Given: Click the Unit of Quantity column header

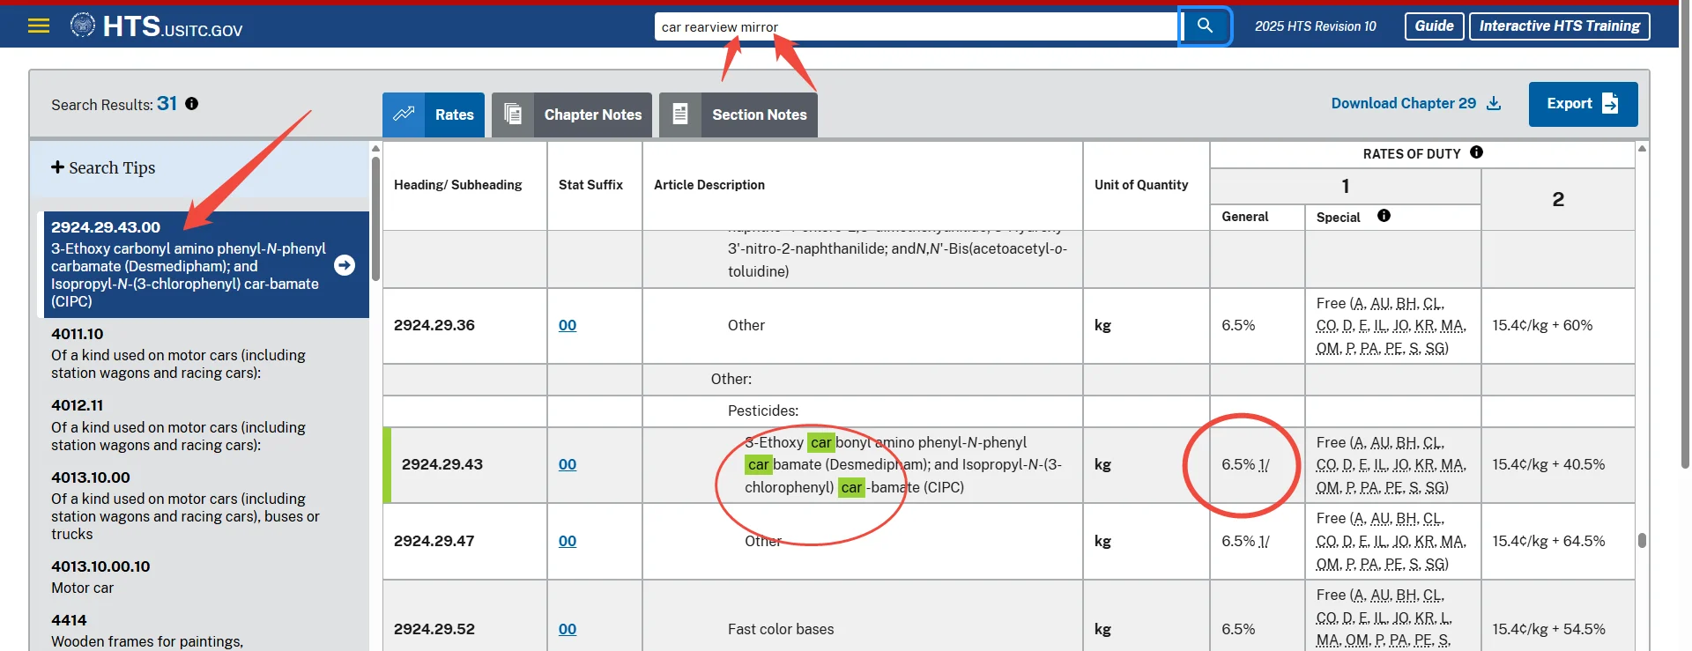Looking at the screenshot, I should [x=1141, y=185].
